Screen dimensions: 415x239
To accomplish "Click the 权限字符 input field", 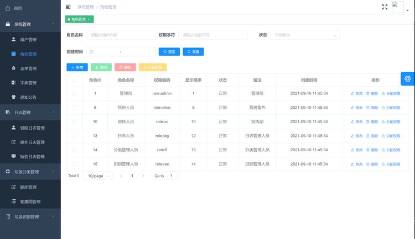I will pyautogui.click(x=213, y=35).
